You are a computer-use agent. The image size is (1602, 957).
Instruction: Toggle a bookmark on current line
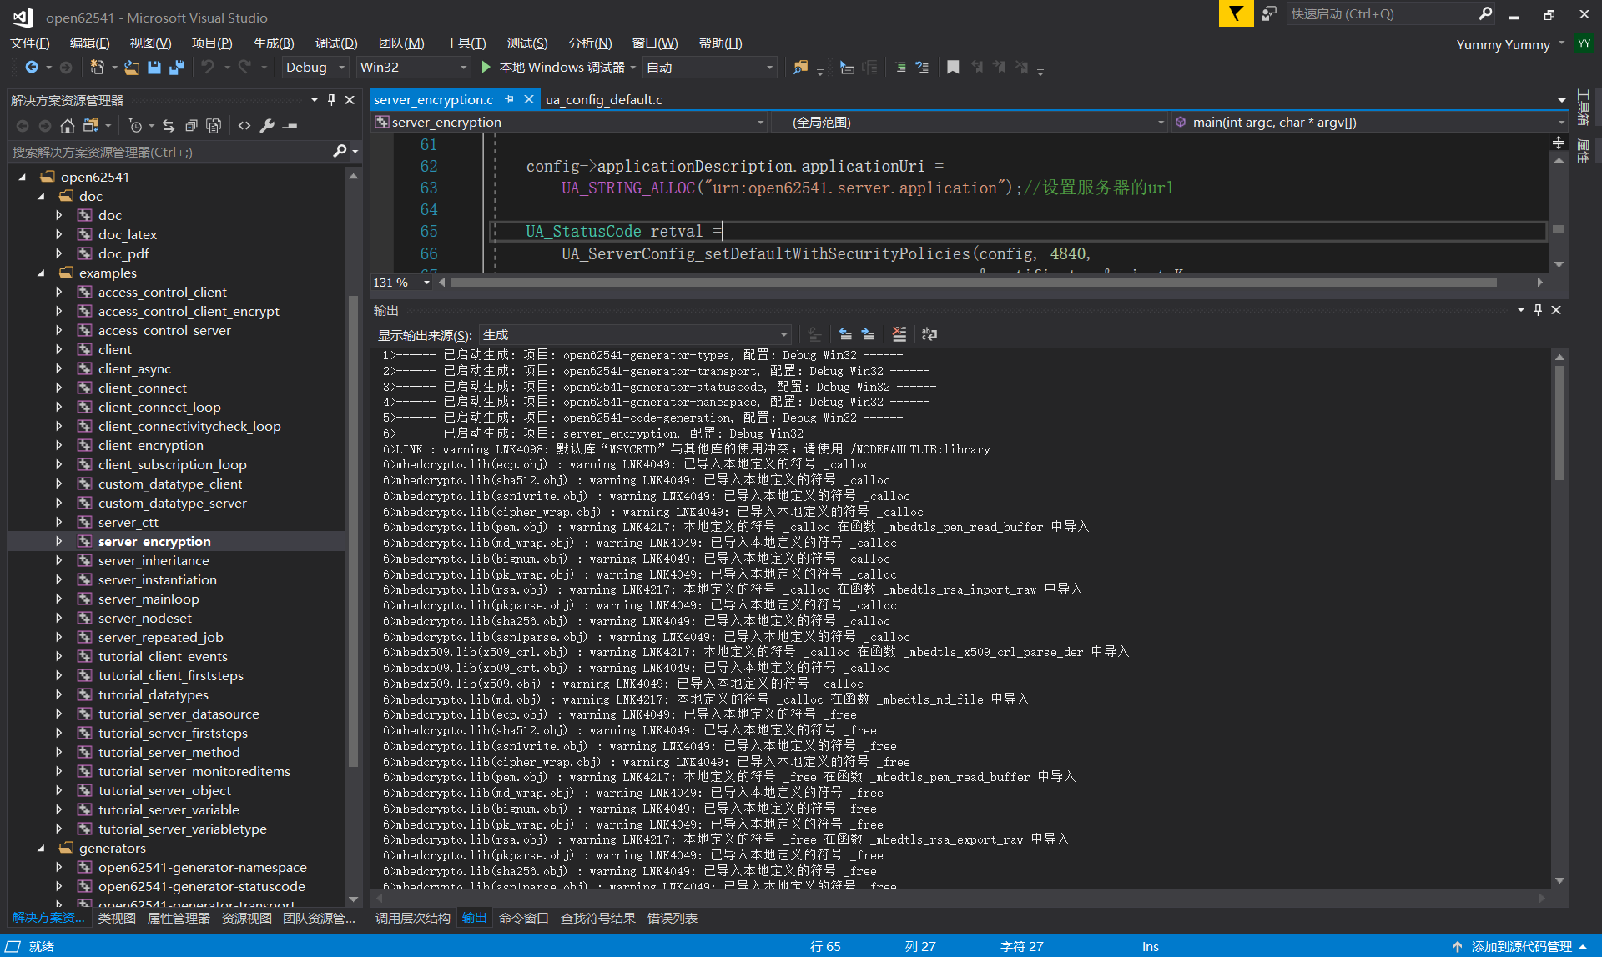953,68
